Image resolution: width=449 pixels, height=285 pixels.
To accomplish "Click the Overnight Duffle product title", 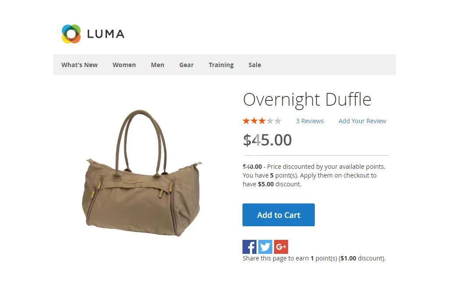I will (x=307, y=100).
